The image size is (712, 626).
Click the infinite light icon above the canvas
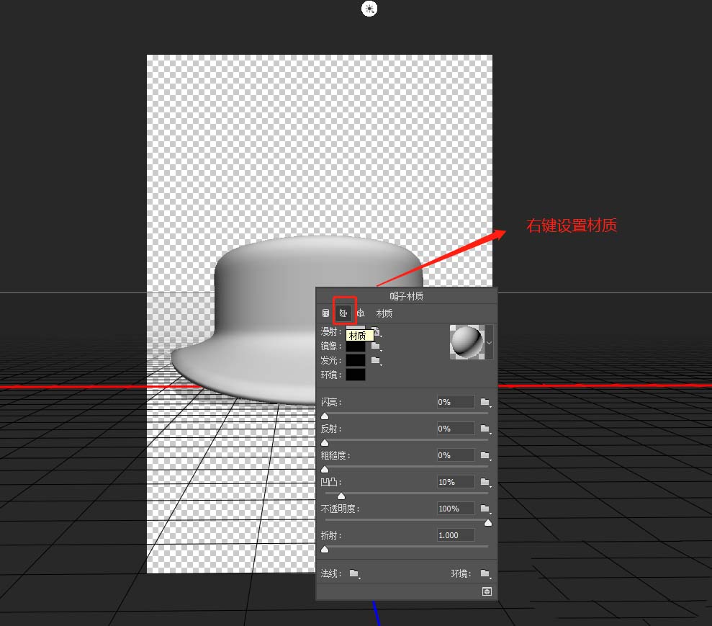(369, 9)
